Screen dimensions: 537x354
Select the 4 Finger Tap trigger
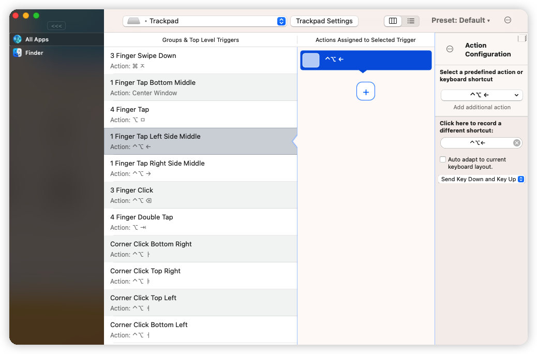tap(200, 114)
